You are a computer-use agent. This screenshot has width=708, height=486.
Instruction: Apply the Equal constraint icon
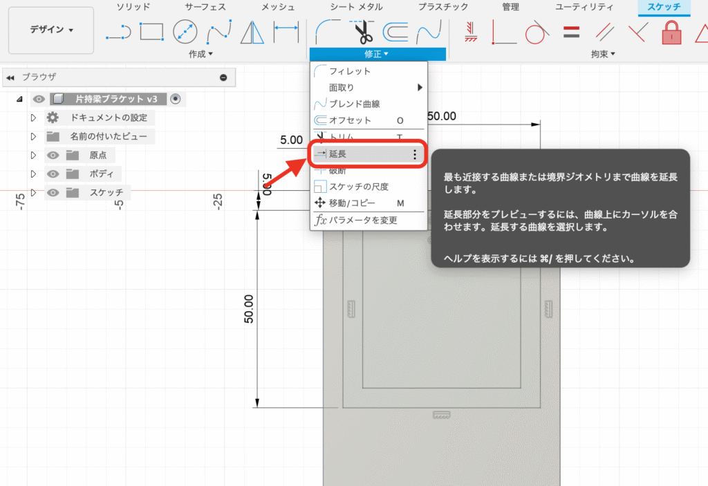571,31
